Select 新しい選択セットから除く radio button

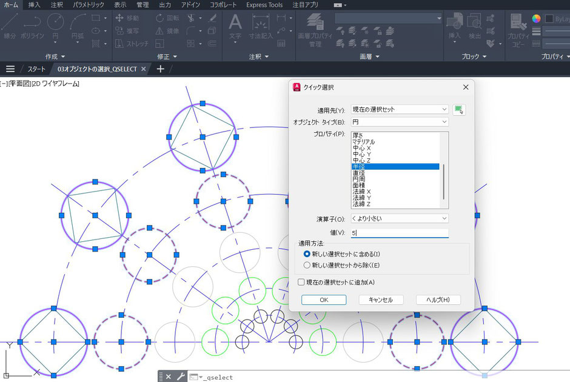(307, 265)
